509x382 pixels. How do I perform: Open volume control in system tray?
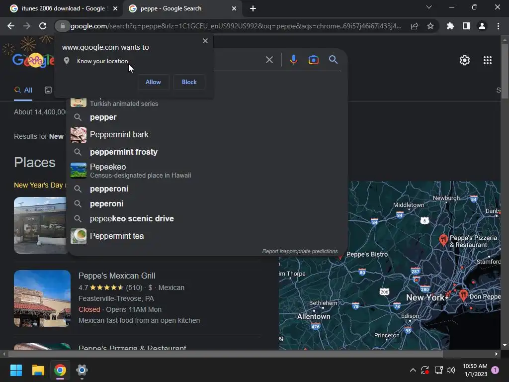(451, 370)
